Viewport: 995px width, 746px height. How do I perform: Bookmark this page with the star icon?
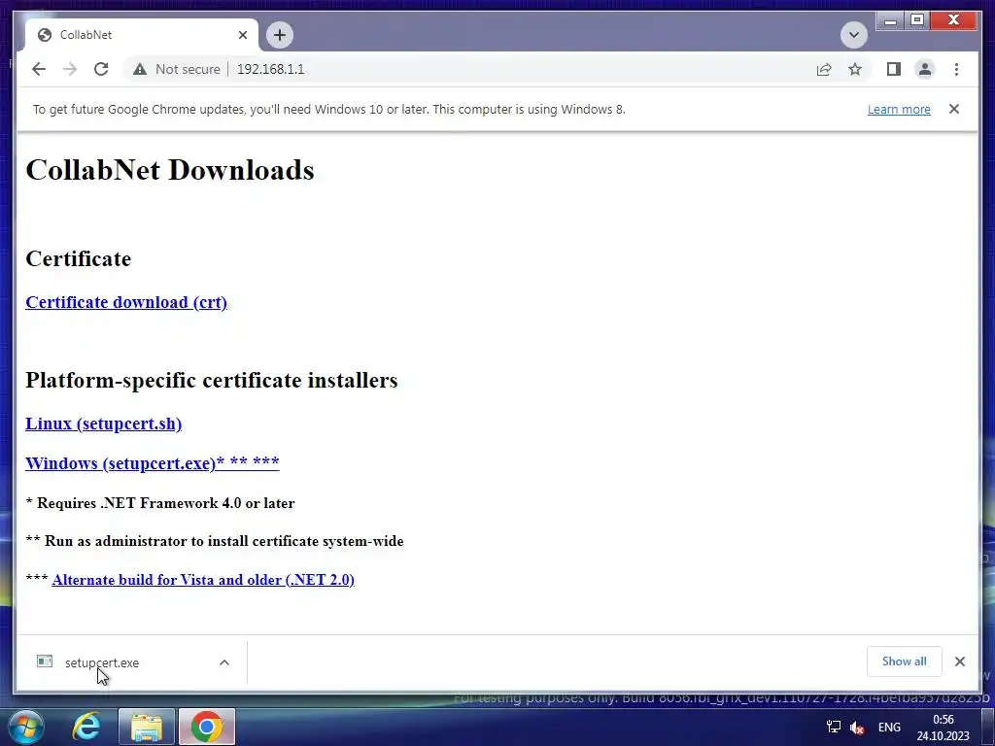(x=855, y=69)
